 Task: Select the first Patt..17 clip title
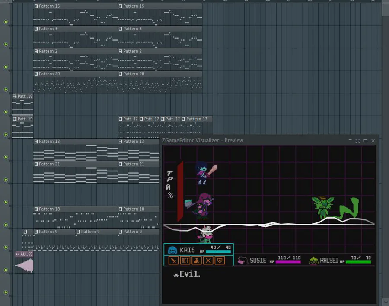pyautogui.click(x=131, y=119)
